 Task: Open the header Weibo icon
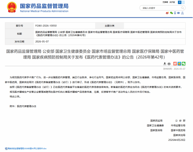tap(167, 13)
